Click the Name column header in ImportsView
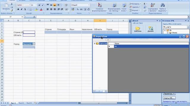This screenshot has width=190, height=106. tap(151, 44)
